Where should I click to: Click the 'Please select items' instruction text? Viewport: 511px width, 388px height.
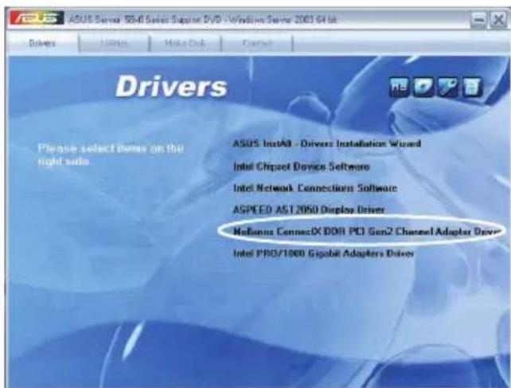point(111,155)
